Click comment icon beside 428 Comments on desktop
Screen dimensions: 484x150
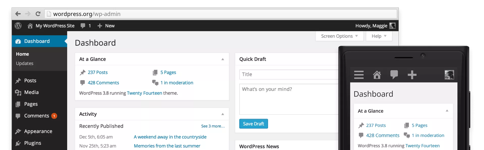[x=82, y=83]
